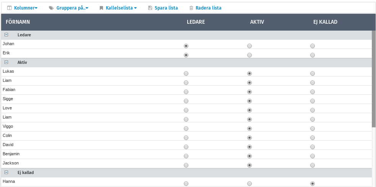
Task: Click the trash can delete icon
Action: tap(191, 8)
